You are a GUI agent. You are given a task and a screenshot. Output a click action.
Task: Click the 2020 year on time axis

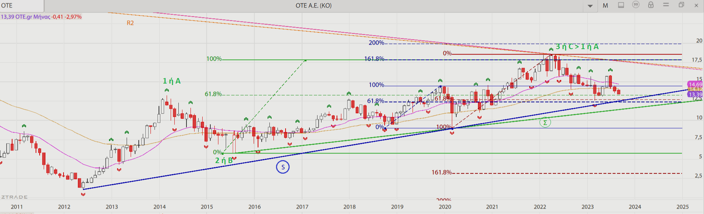click(x=445, y=207)
